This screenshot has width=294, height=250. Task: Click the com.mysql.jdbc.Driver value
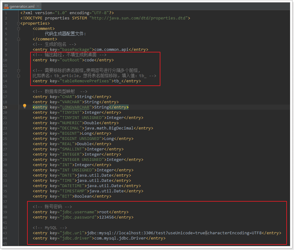(120, 238)
